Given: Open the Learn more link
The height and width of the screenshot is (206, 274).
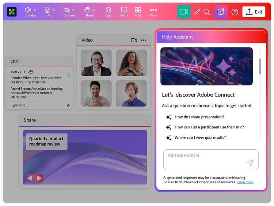Looking at the screenshot, I should pyautogui.click(x=245, y=182).
